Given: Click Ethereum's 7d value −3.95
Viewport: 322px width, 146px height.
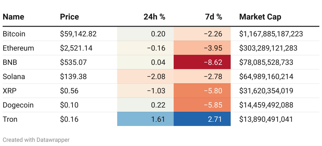Looking at the screenshot, I should [213, 48].
